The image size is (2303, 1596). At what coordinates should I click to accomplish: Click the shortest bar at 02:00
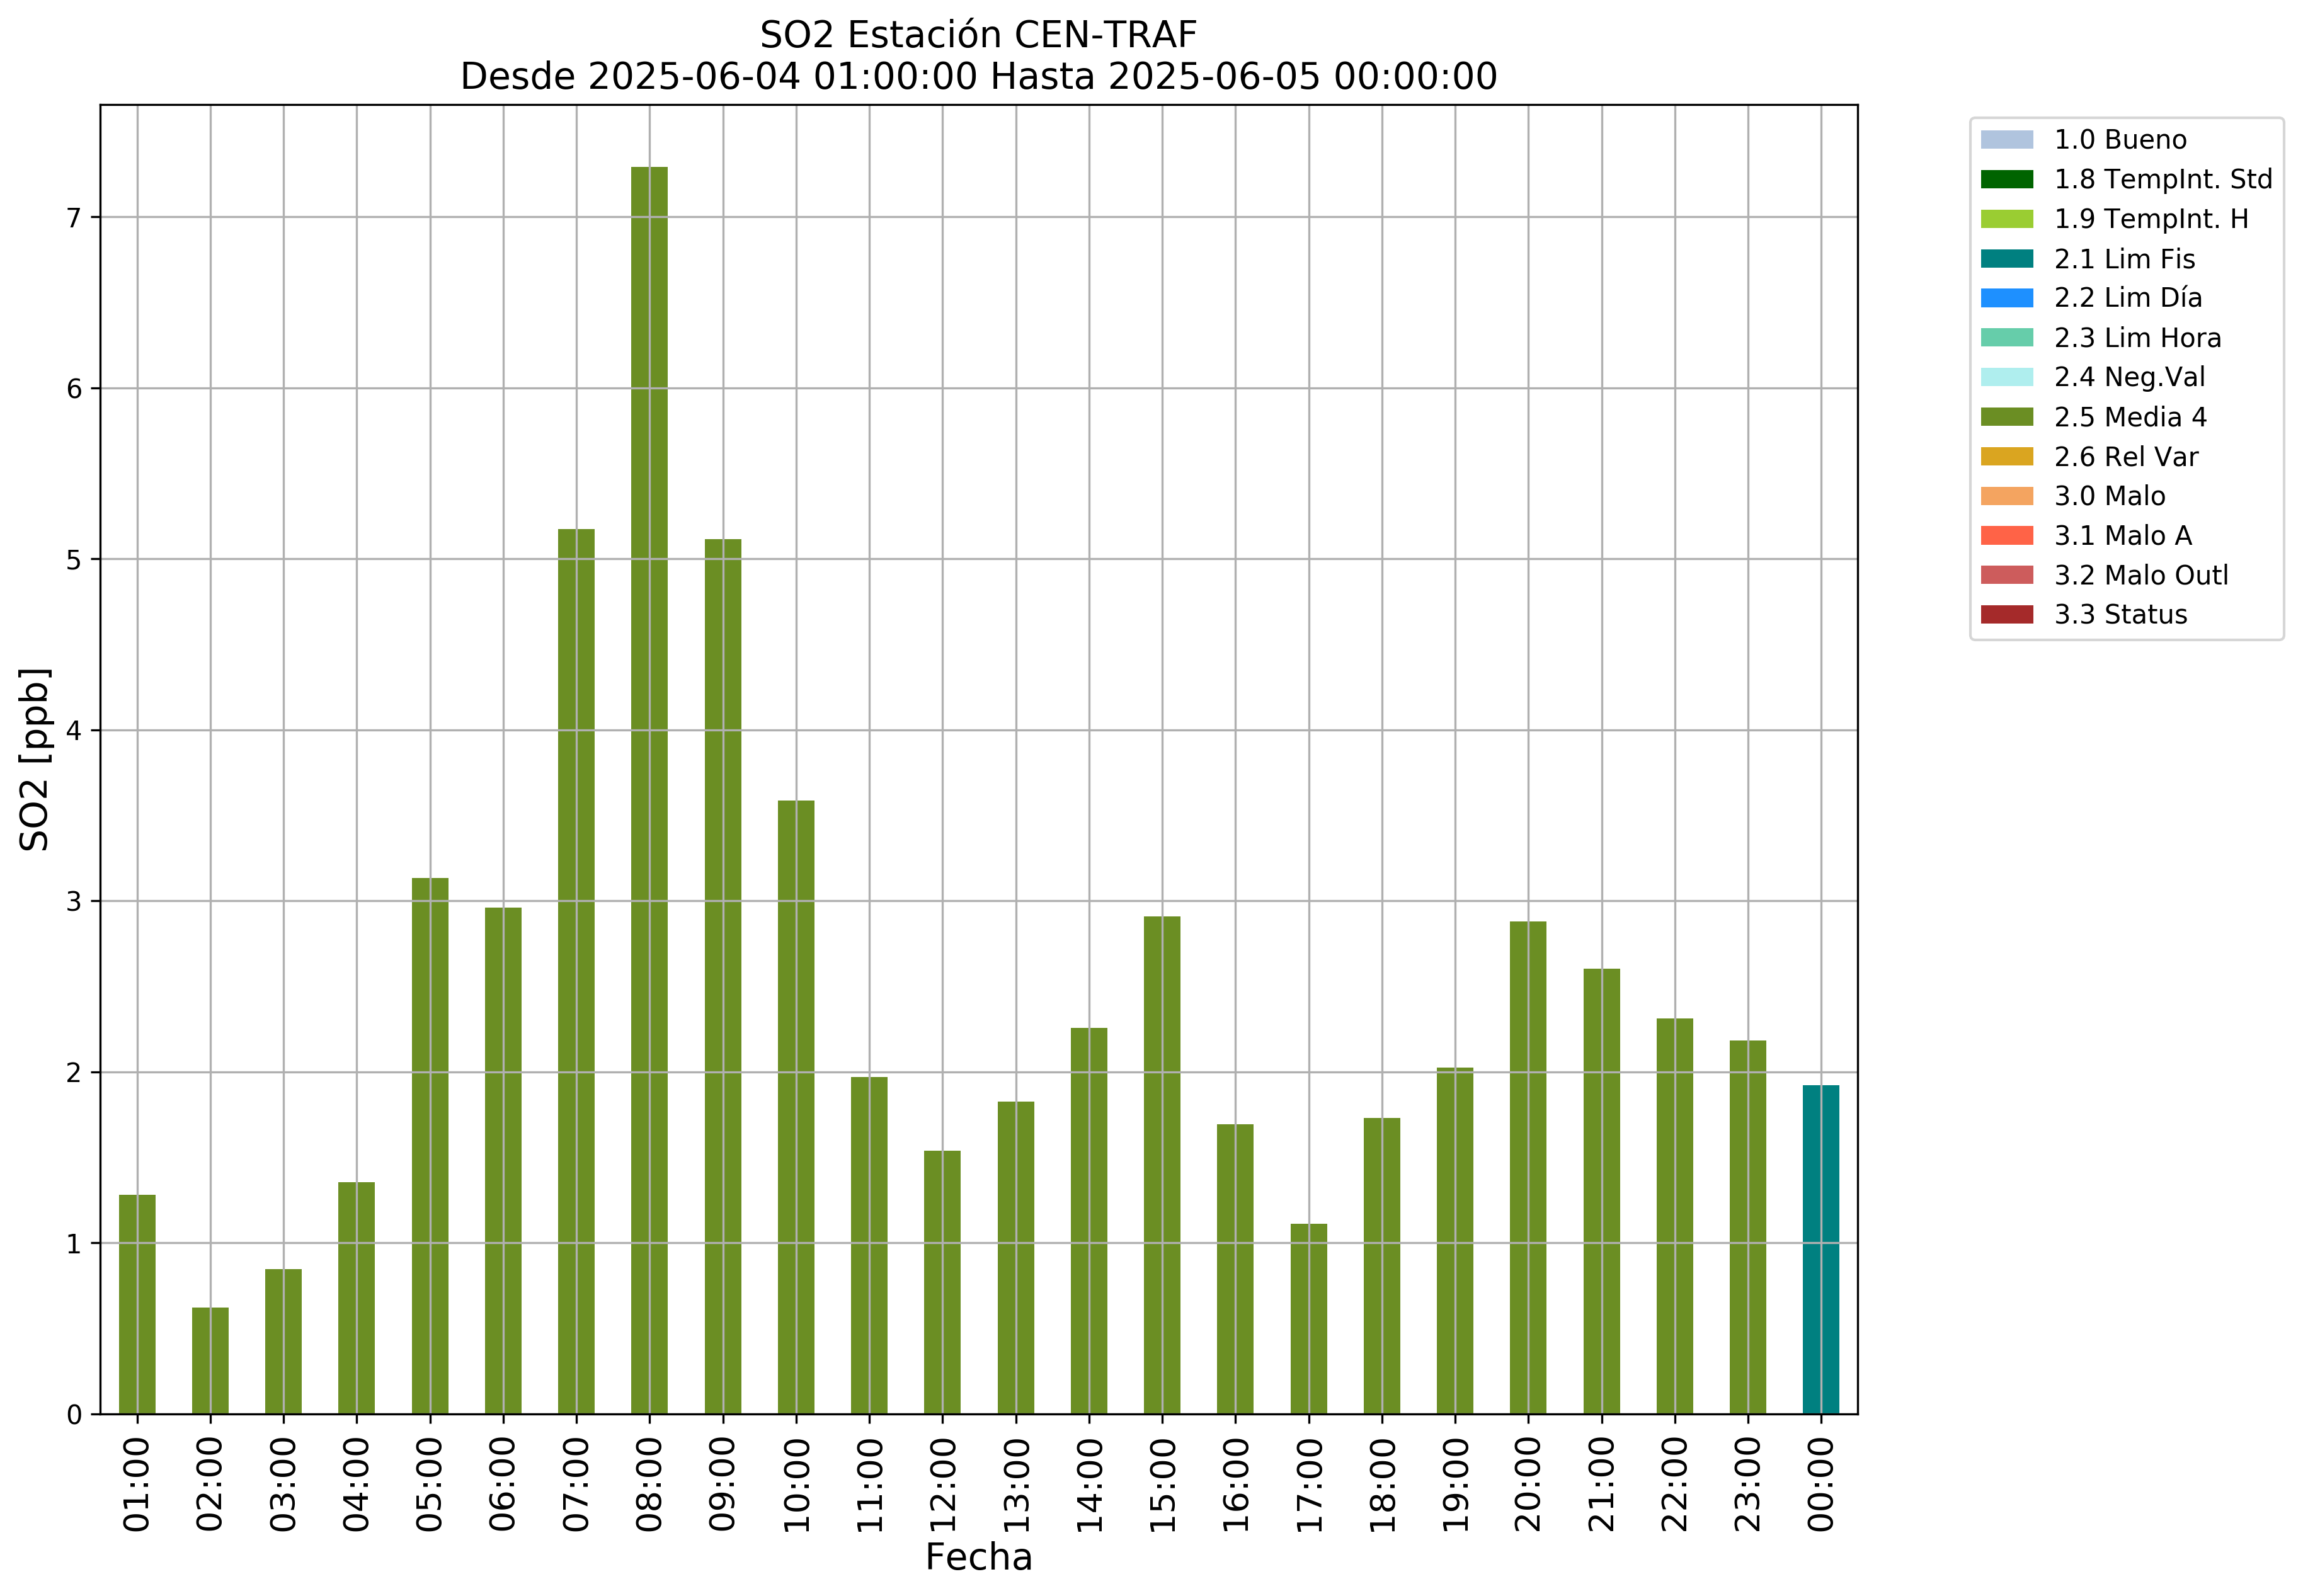click(x=210, y=1360)
